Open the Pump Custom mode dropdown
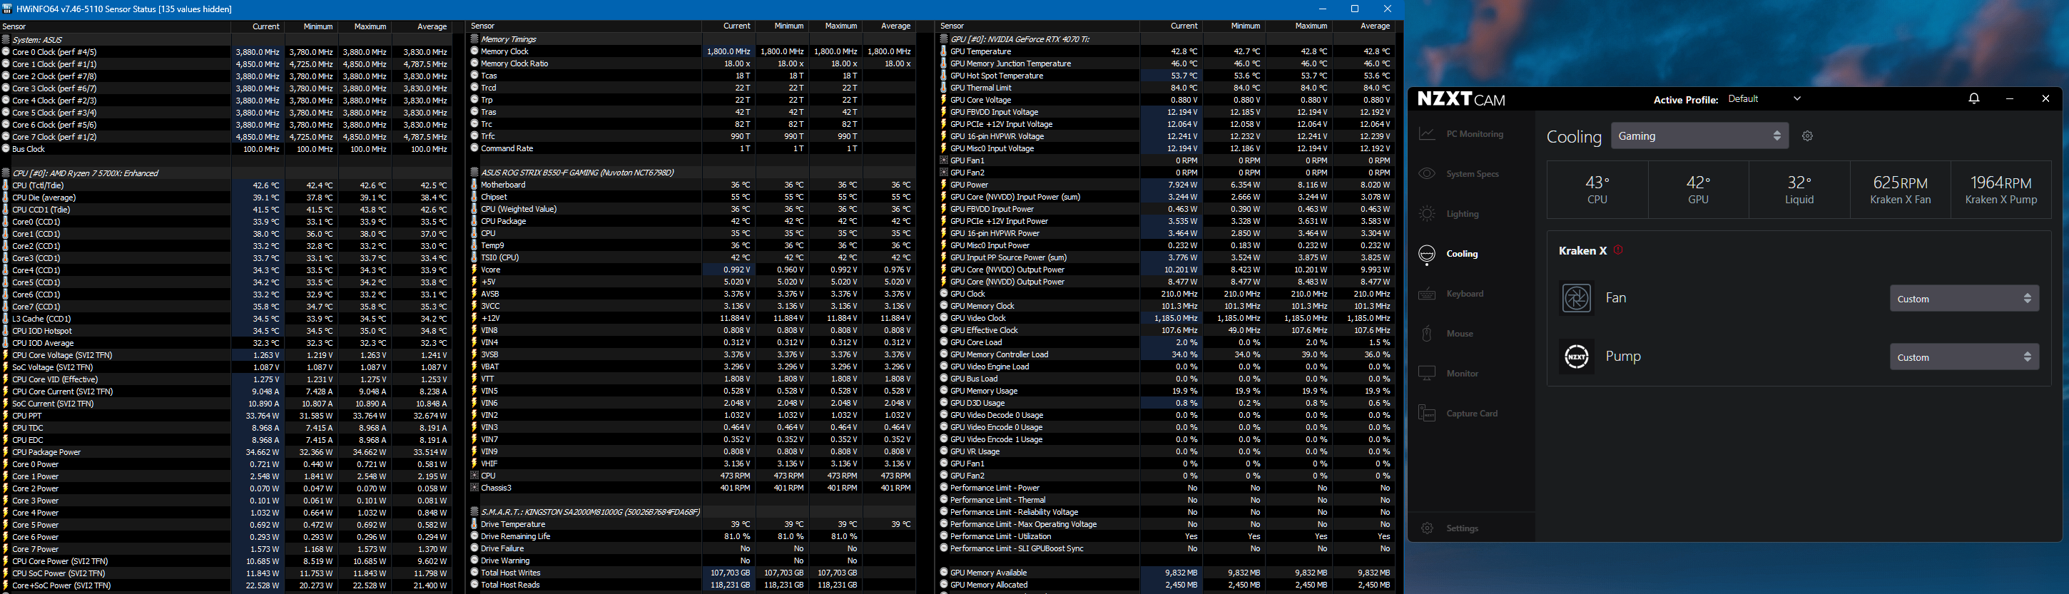Screen dimensions: 2069x594 point(1964,357)
